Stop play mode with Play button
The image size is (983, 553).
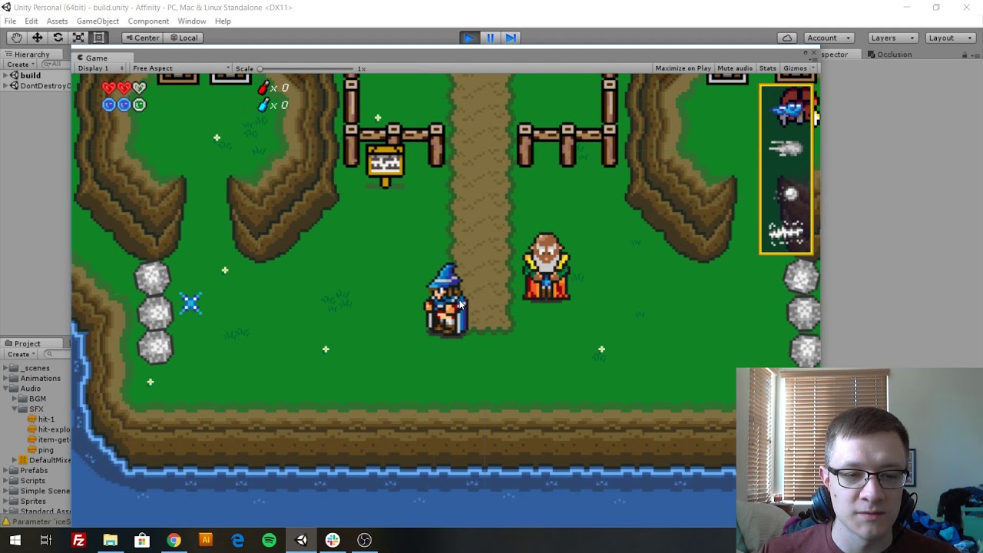pos(469,38)
